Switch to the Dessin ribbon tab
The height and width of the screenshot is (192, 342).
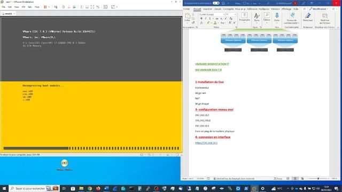pyautogui.click(x=217, y=9)
